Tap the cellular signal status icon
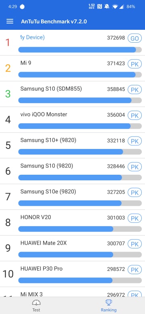 coord(121,6)
